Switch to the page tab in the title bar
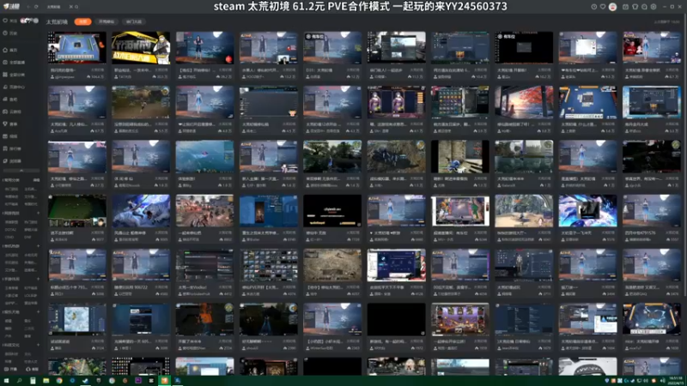This screenshot has height=386, width=687. coord(54,7)
